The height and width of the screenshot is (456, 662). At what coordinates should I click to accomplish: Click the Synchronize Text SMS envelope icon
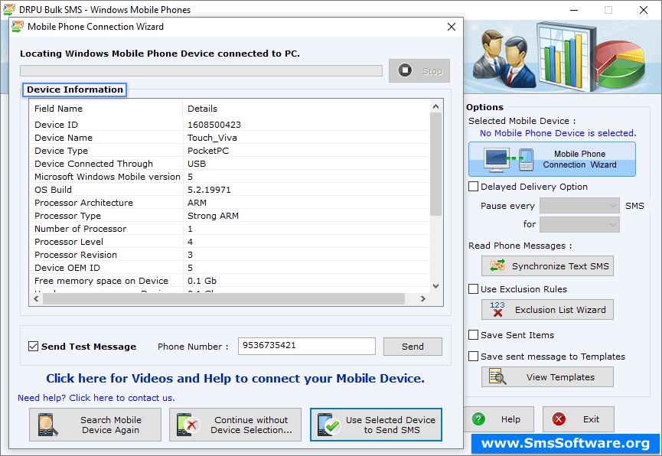[497, 266]
